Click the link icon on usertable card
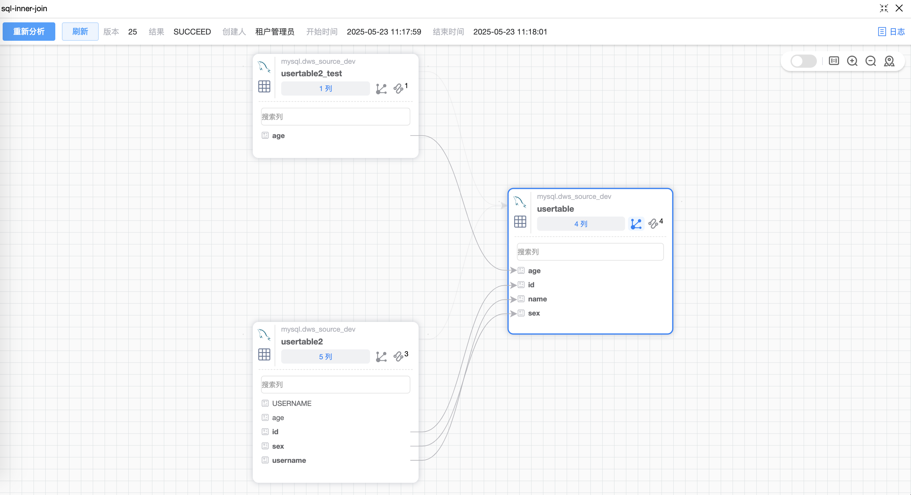 653,224
